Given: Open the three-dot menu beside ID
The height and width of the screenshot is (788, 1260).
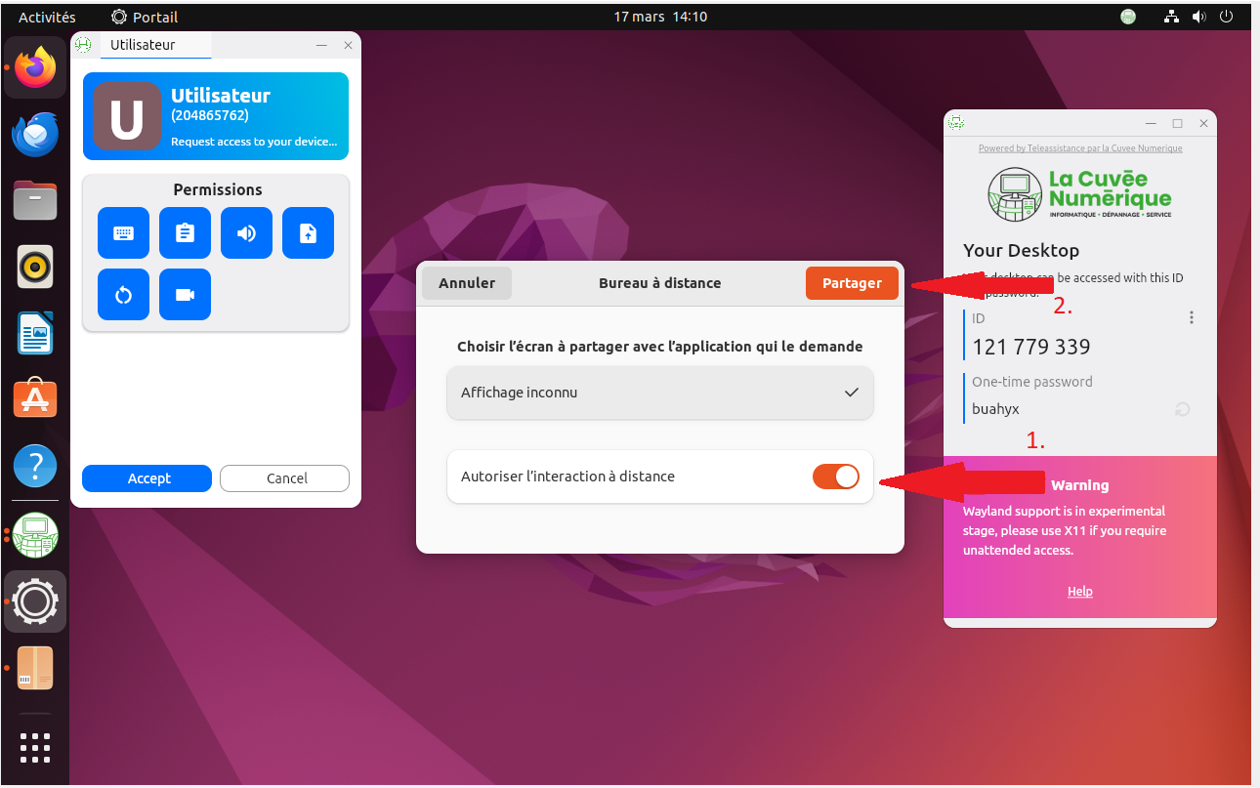Looking at the screenshot, I should click(1191, 317).
